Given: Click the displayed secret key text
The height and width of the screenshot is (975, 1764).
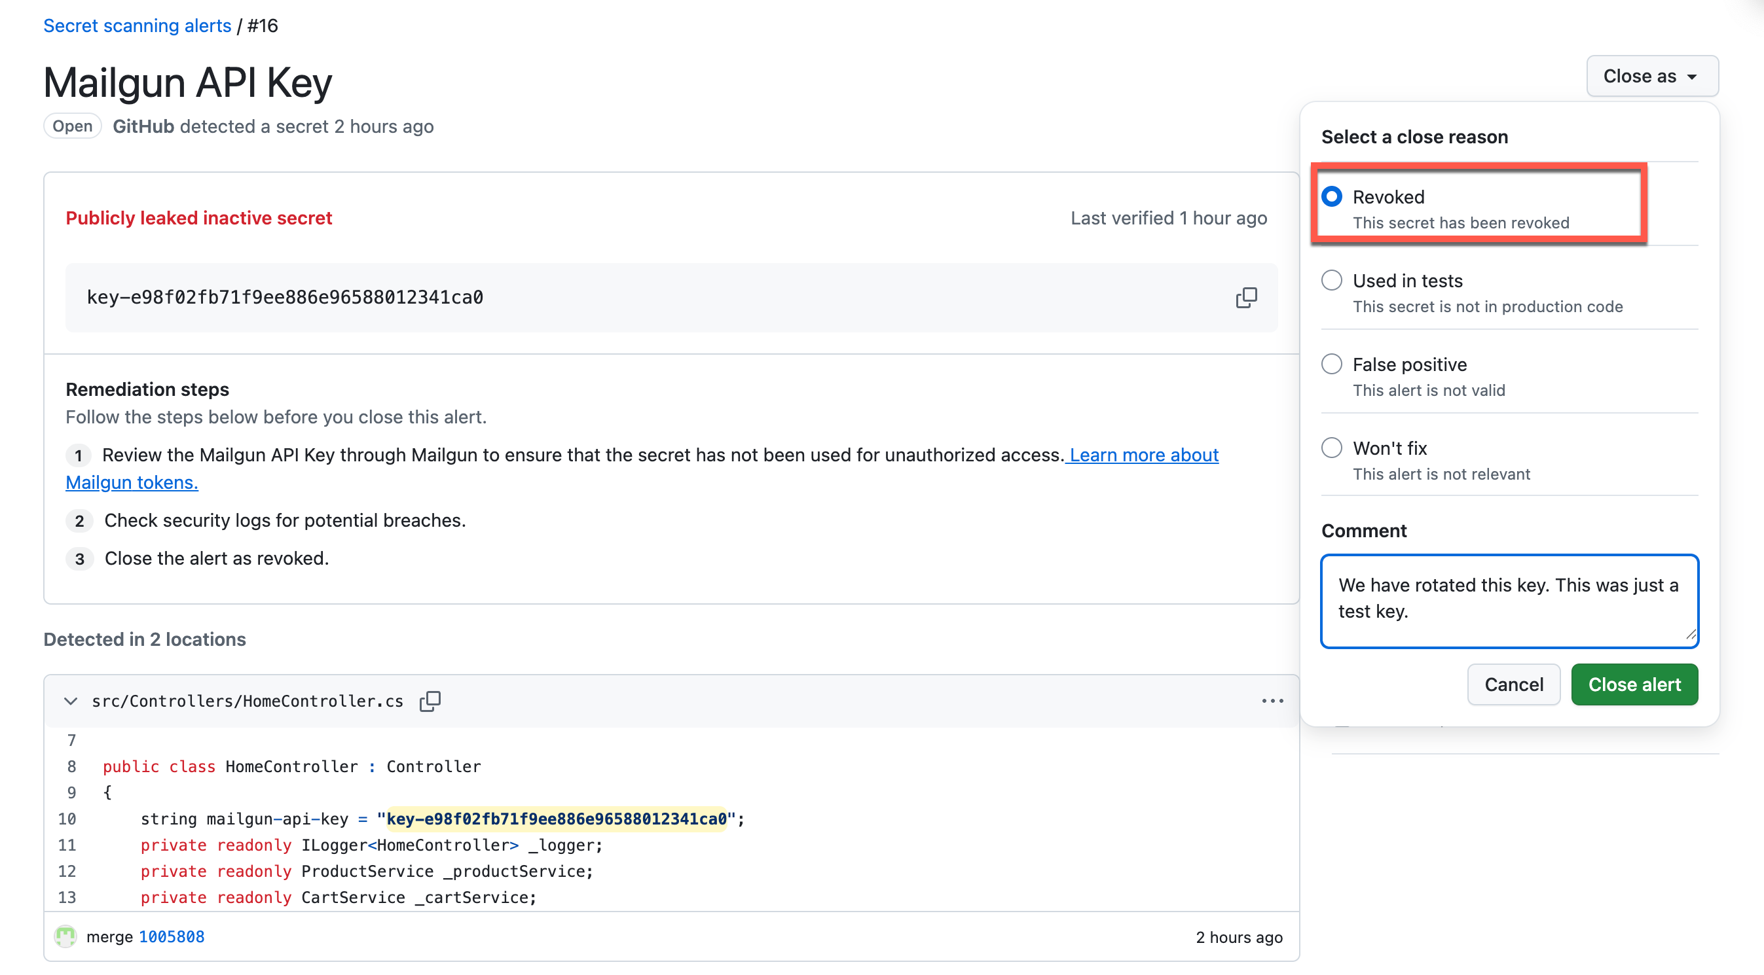Looking at the screenshot, I should click(285, 298).
